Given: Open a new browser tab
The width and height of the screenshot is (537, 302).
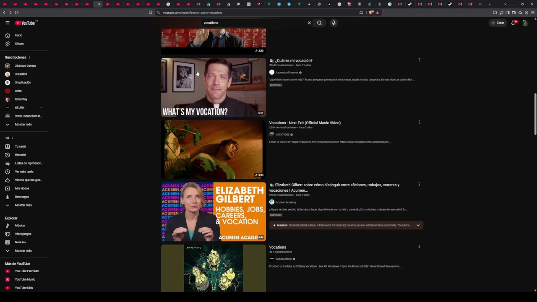Looking at the screenshot, I should pos(490,4).
